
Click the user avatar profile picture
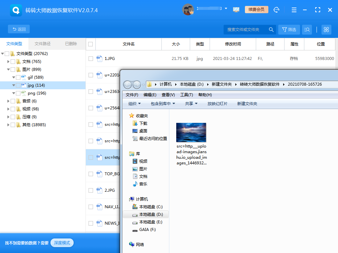point(188,10)
